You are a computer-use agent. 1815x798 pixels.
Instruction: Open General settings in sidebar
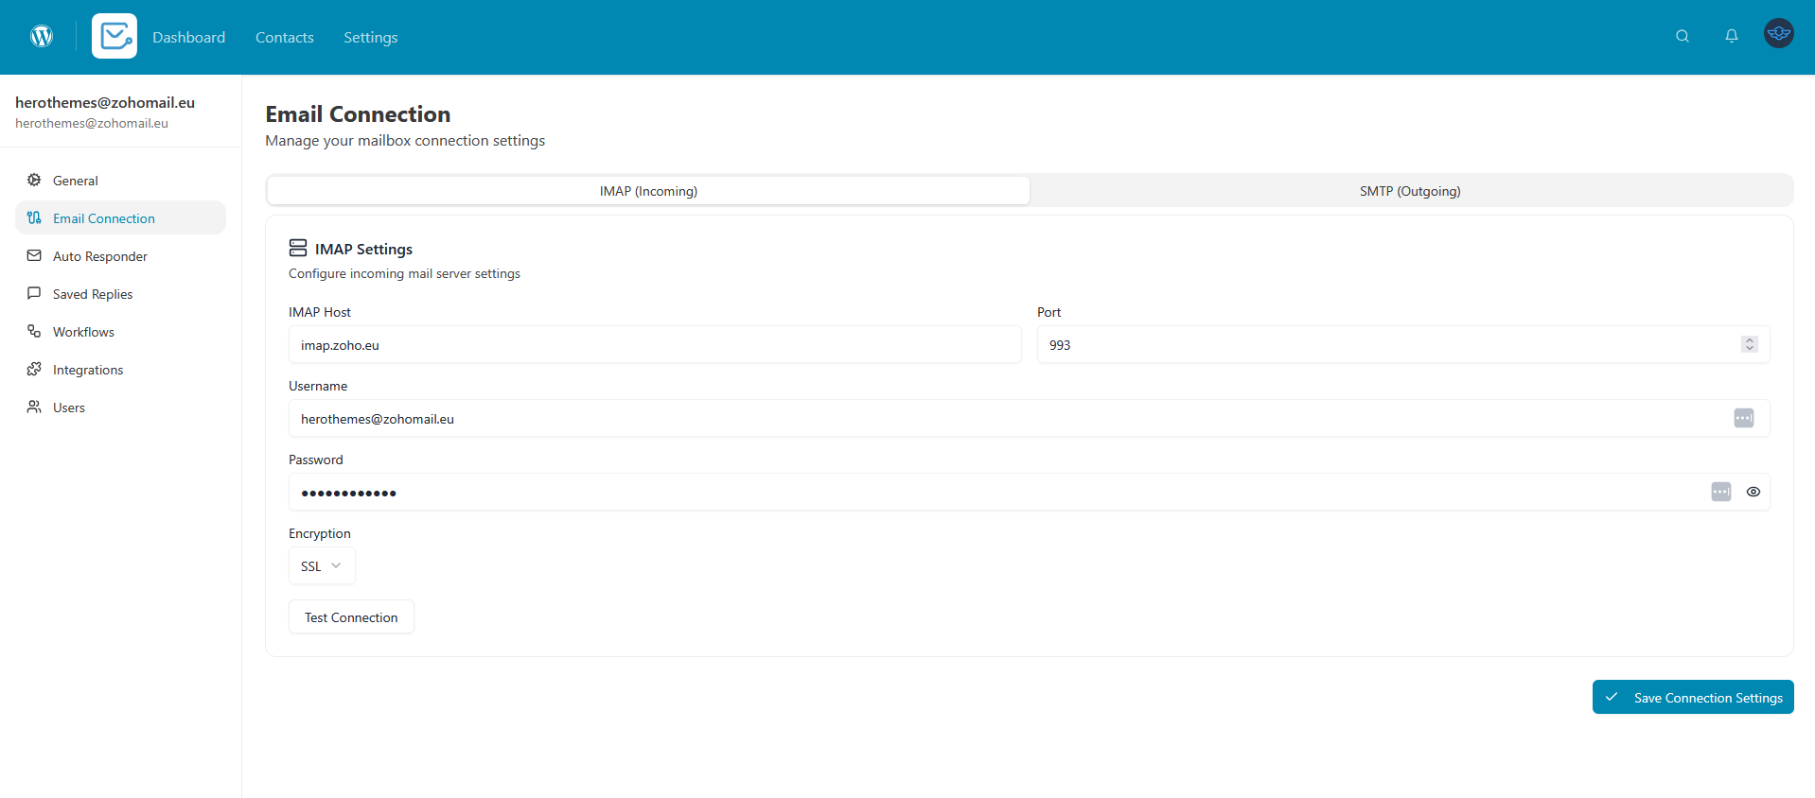point(76,181)
